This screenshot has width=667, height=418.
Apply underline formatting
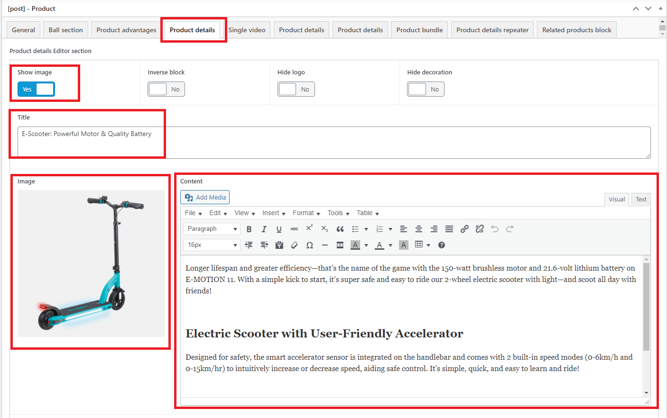tap(279, 229)
